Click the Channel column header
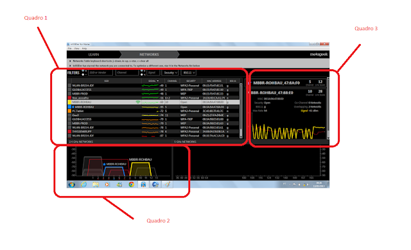The width and height of the screenshot is (411, 250). click(x=172, y=81)
